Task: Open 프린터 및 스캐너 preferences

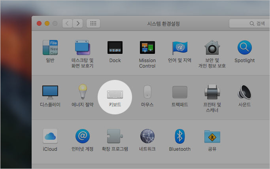Action: (x=212, y=92)
